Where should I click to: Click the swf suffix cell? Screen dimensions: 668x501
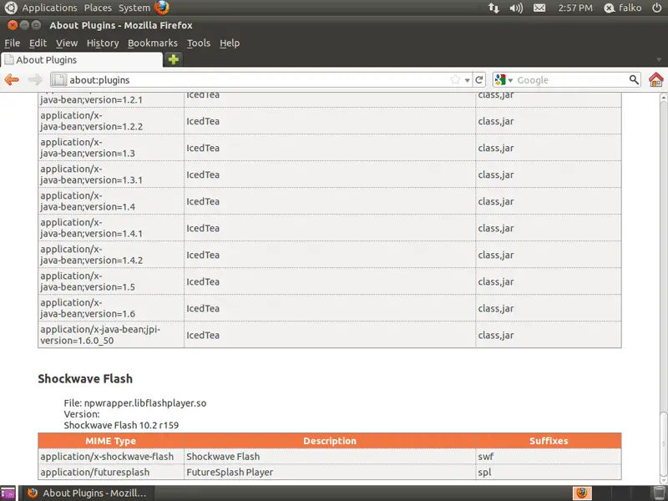point(549,457)
